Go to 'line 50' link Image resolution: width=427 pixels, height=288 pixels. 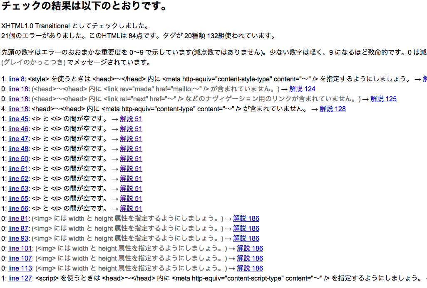[x=18, y=159]
